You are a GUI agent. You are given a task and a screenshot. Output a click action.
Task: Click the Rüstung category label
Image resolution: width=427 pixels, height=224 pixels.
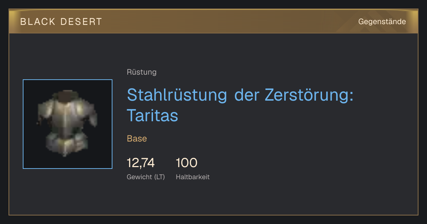pyautogui.click(x=142, y=72)
